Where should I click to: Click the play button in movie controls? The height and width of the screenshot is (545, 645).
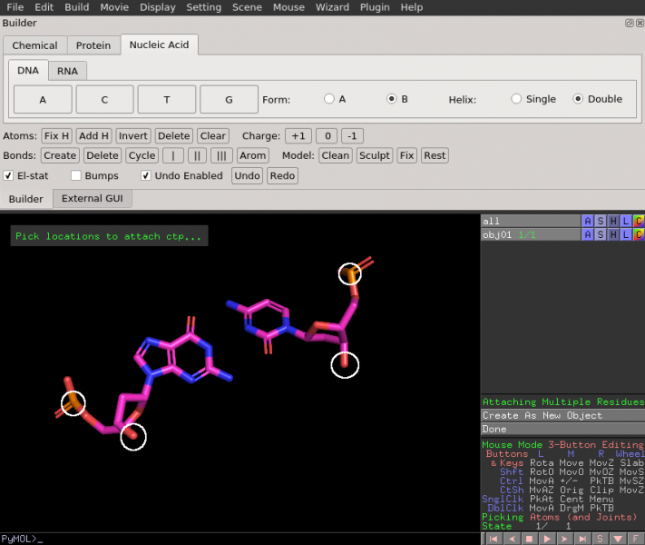[x=546, y=539]
